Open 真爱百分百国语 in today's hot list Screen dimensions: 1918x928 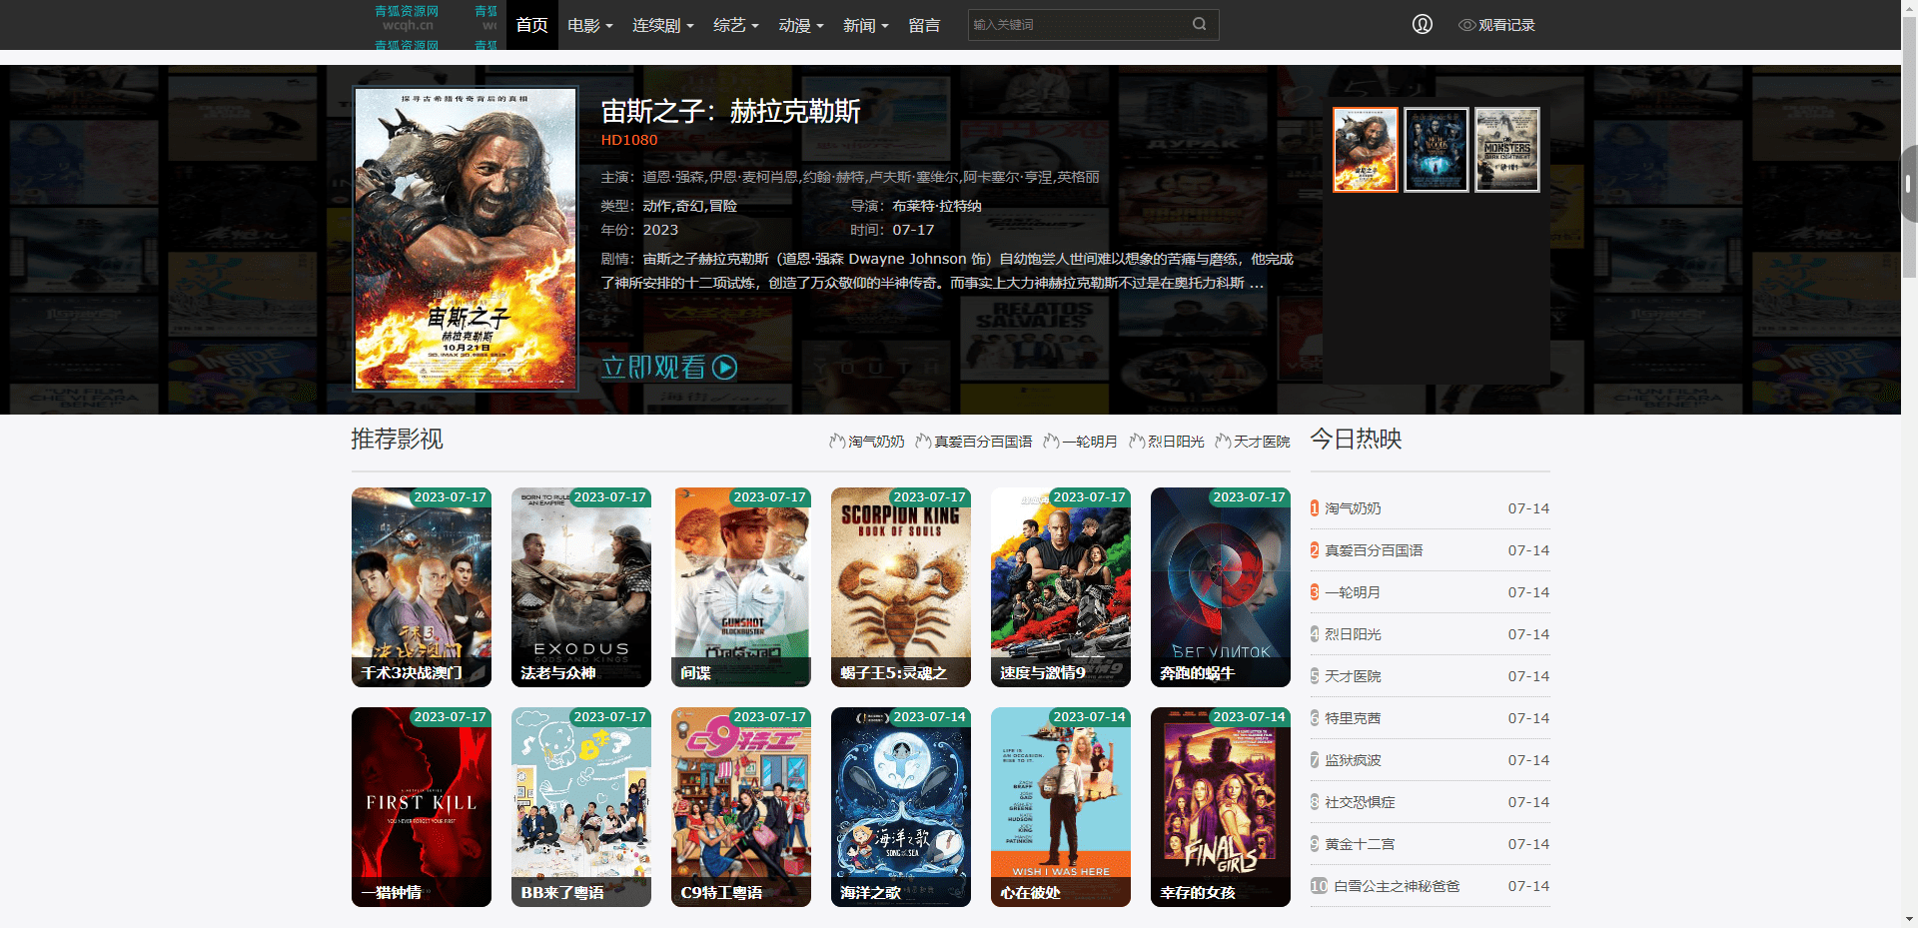click(x=1374, y=550)
